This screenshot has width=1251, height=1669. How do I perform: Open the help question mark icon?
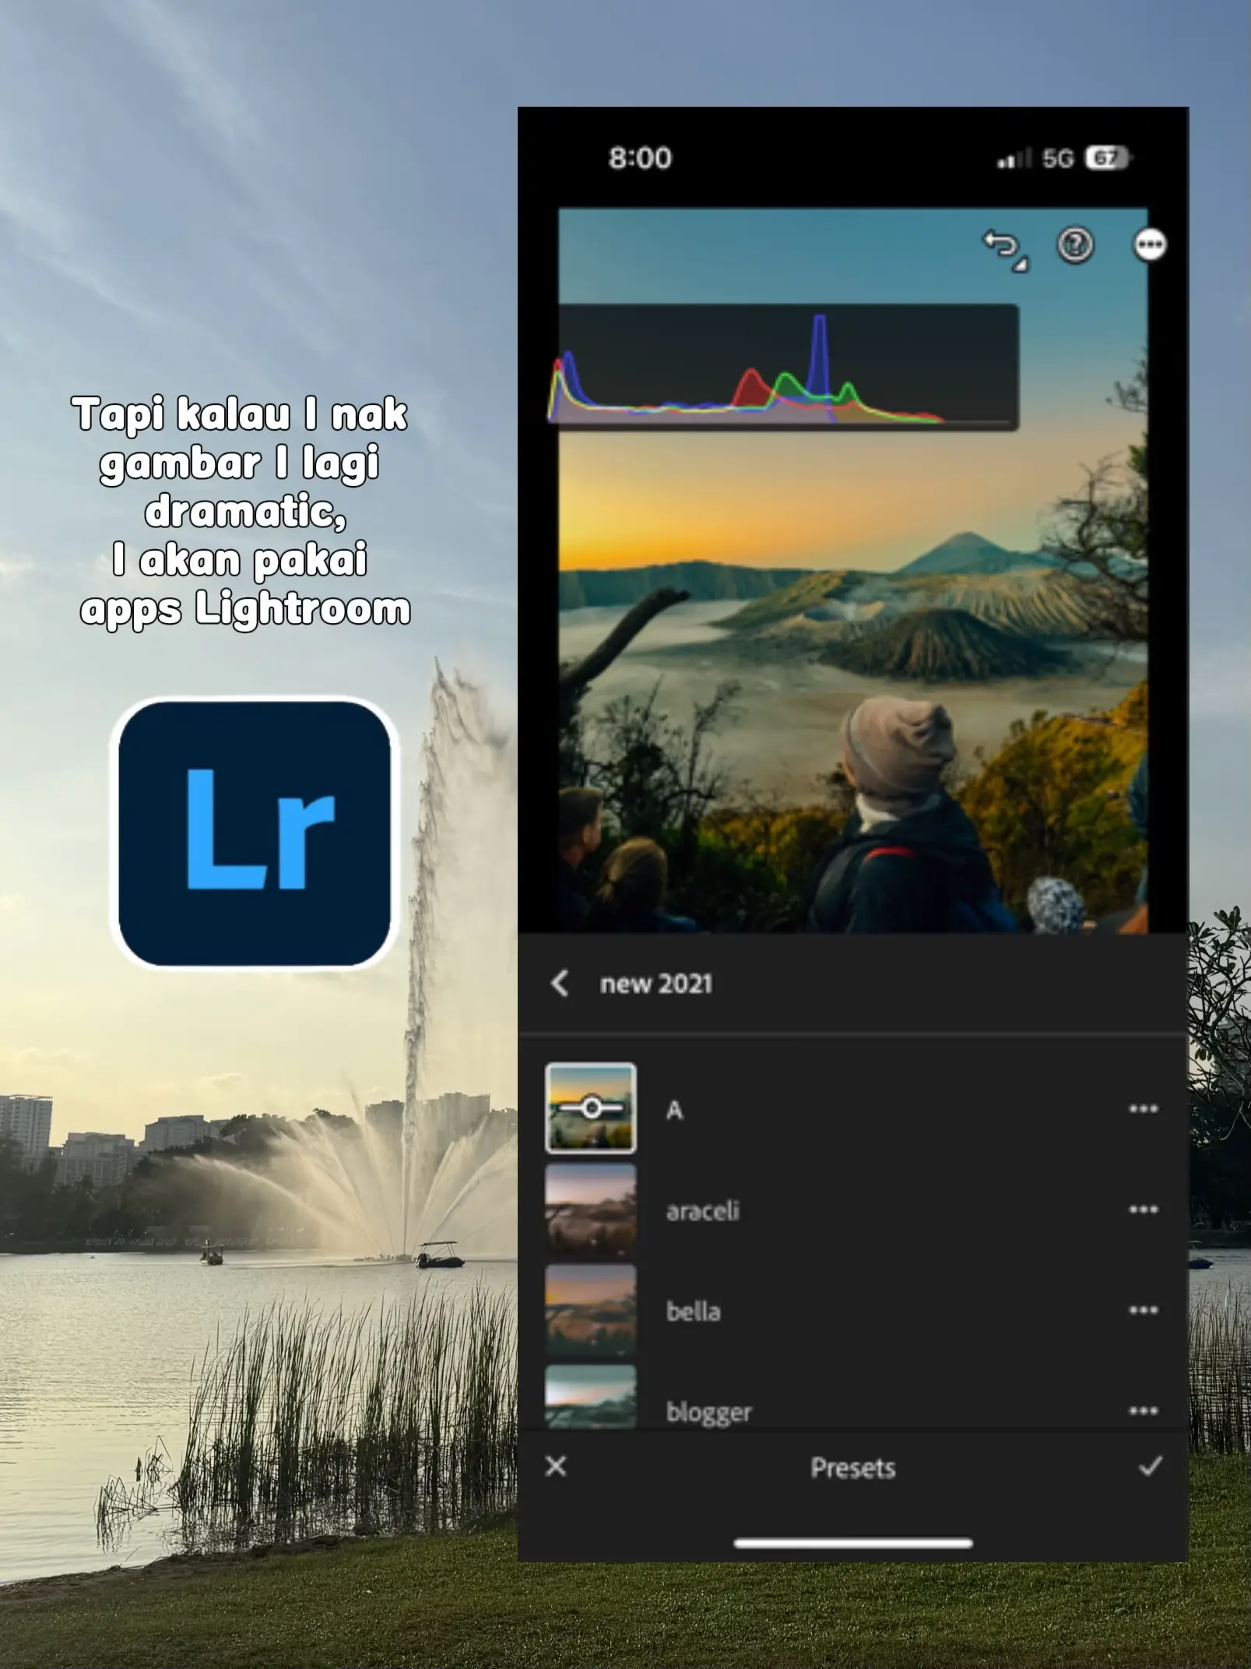point(1075,245)
